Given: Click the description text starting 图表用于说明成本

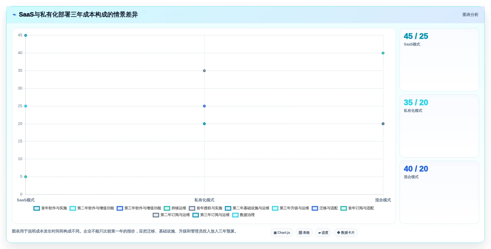Looking at the screenshot, I should tap(125, 231).
